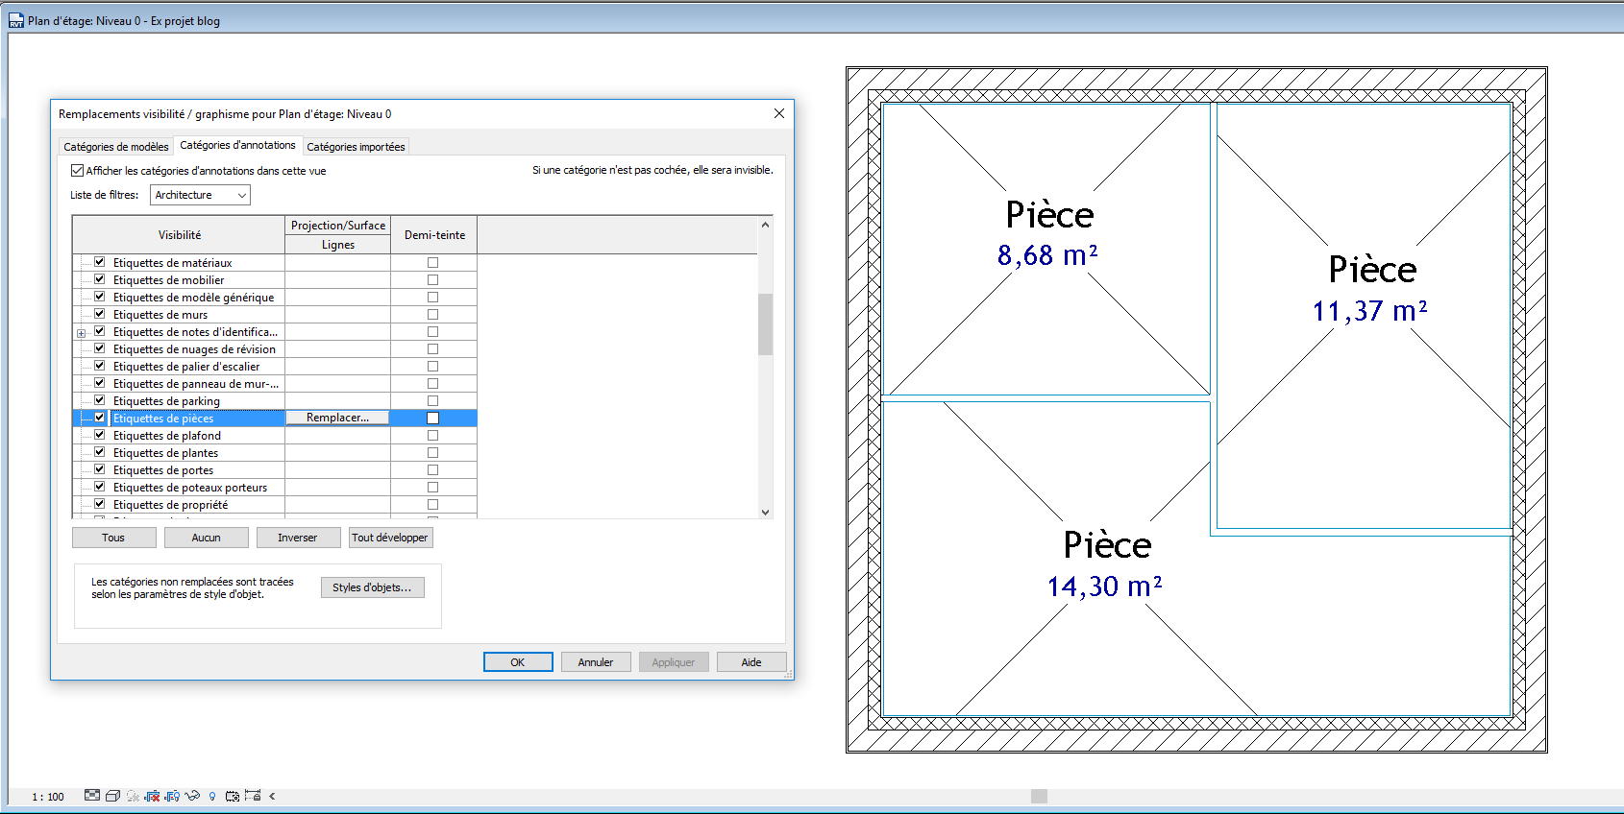Click the Tout développer button
Viewport: 1624px width, 814px height.
[x=390, y=538]
